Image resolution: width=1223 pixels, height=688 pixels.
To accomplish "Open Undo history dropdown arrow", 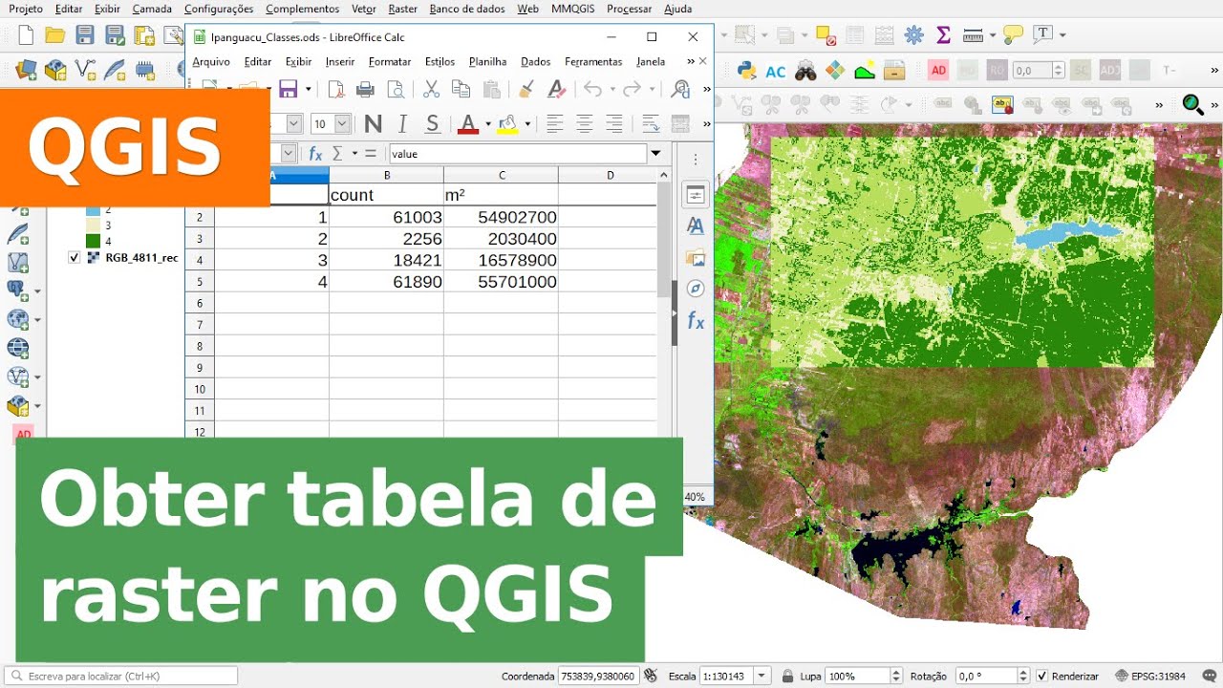I will click(x=611, y=89).
